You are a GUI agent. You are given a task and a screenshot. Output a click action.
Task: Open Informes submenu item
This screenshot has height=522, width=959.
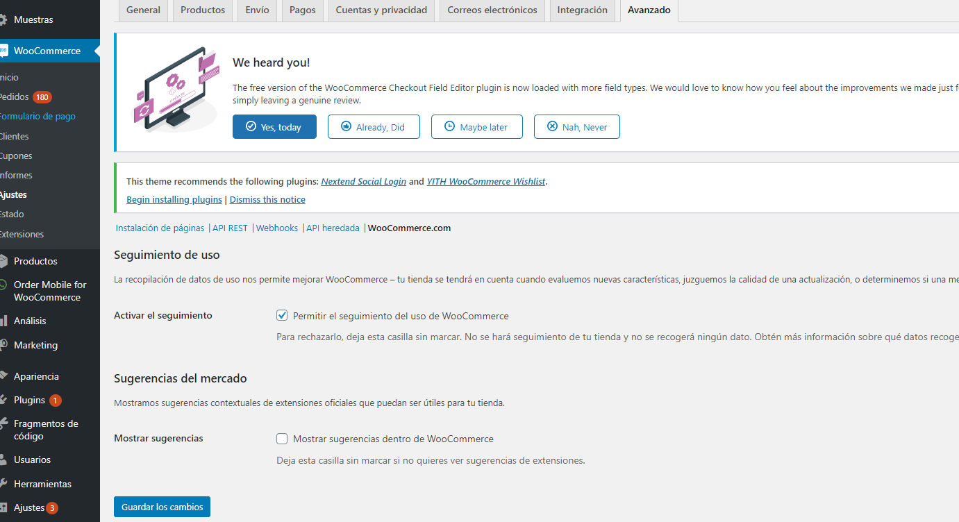pyautogui.click(x=16, y=175)
